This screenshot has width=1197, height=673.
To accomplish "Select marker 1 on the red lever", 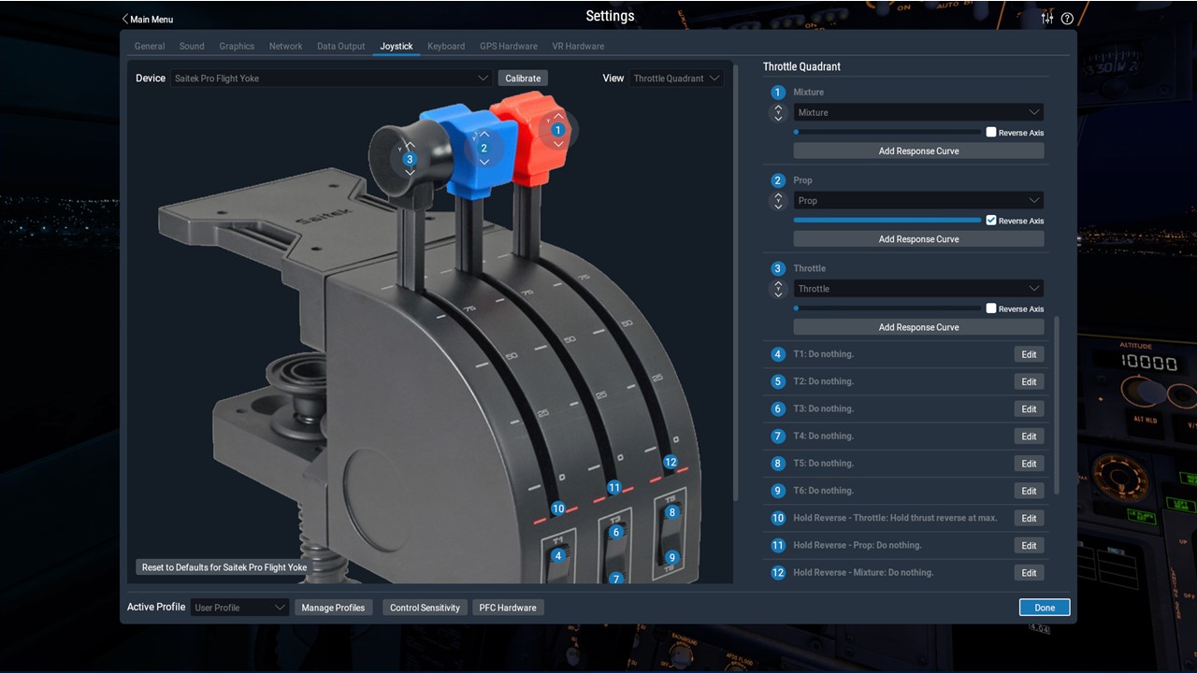I will tap(558, 130).
